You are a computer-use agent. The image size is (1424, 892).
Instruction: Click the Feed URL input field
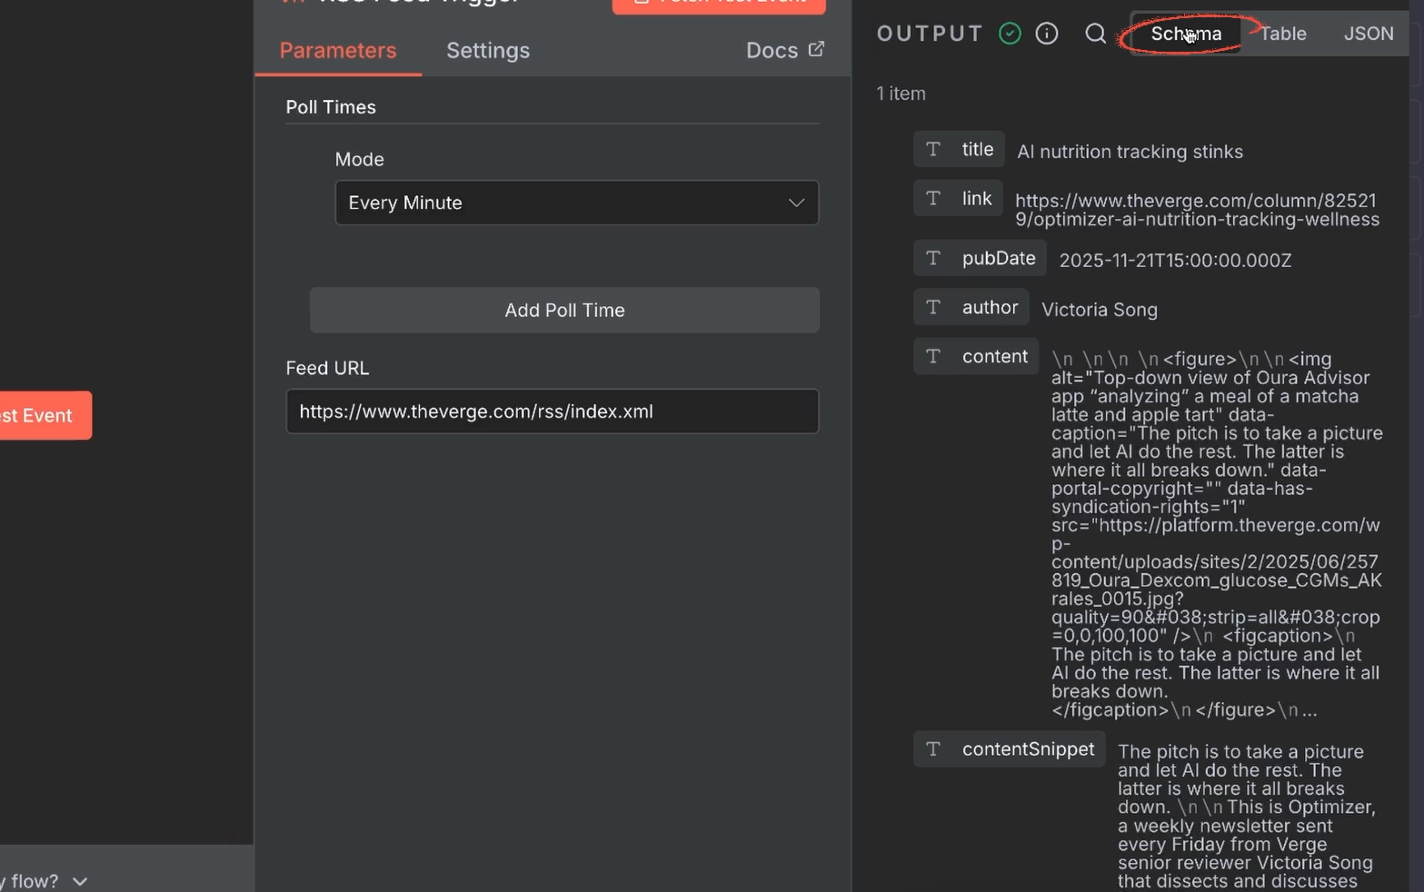pyautogui.click(x=552, y=411)
